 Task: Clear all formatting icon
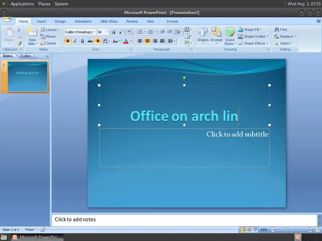click(x=129, y=32)
